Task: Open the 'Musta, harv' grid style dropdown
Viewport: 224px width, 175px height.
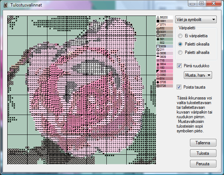Action: (198, 75)
